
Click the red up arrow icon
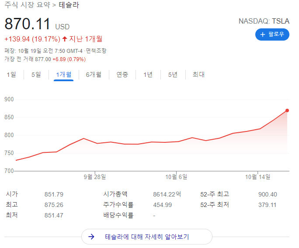click(x=65, y=39)
